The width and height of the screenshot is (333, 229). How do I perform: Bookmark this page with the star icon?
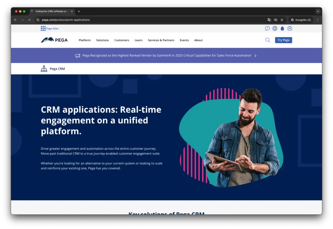pos(282,19)
